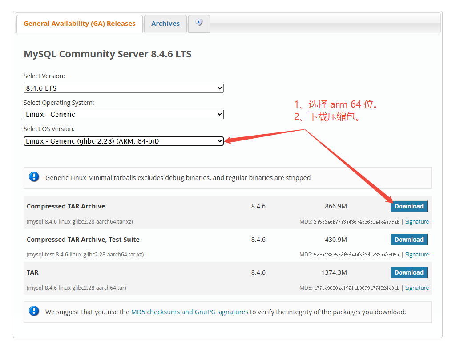Click the 1374.3M file size
Screen dimensions: 456x352
point(334,272)
